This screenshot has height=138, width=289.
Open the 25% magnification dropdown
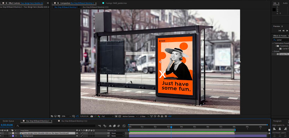(66, 116)
